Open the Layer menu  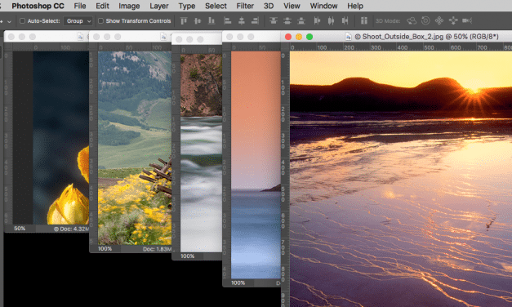(159, 6)
